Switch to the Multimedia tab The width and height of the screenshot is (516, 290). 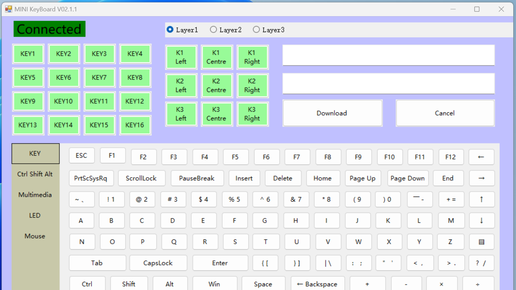click(x=35, y=195)
